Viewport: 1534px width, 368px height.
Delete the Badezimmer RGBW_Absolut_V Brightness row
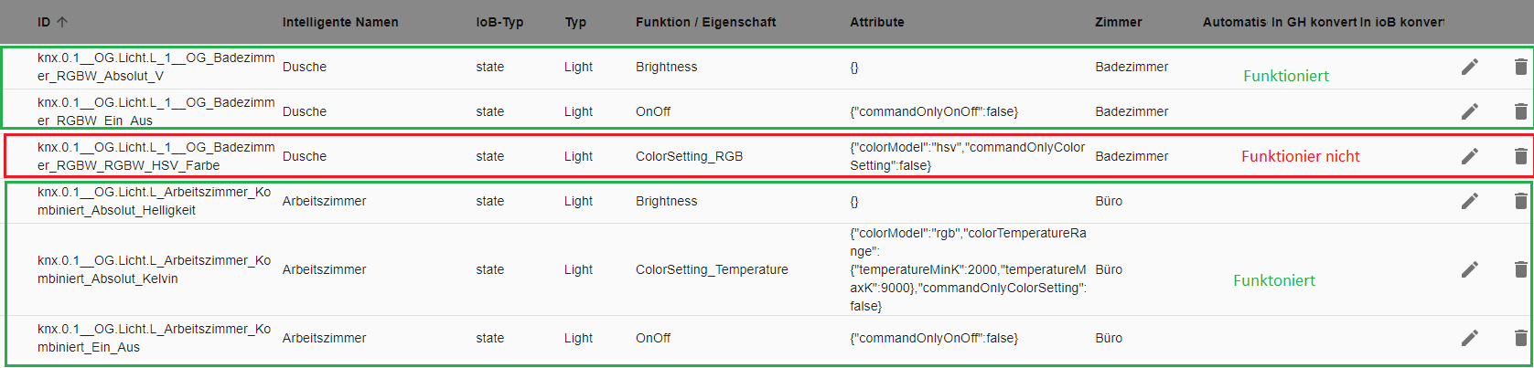1520,67
